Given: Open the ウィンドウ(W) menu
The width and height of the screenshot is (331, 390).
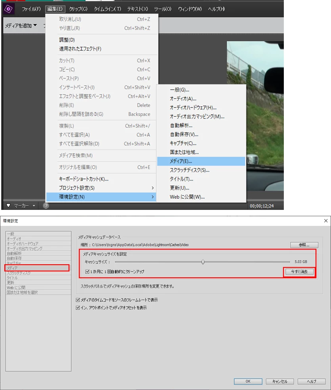Looking at the screenshot, I should click(190, 9).
